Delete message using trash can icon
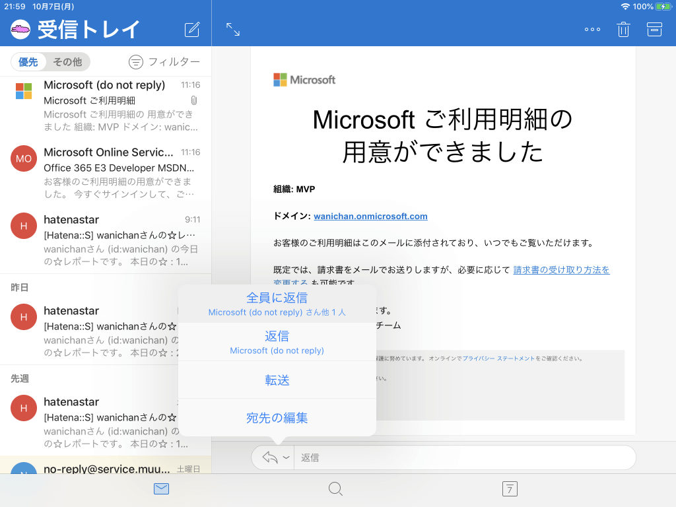676x507 pixels. click(623, 29)
